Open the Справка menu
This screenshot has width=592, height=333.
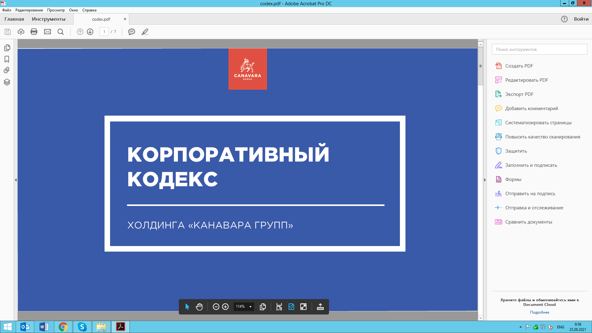(x=89, y=10)
